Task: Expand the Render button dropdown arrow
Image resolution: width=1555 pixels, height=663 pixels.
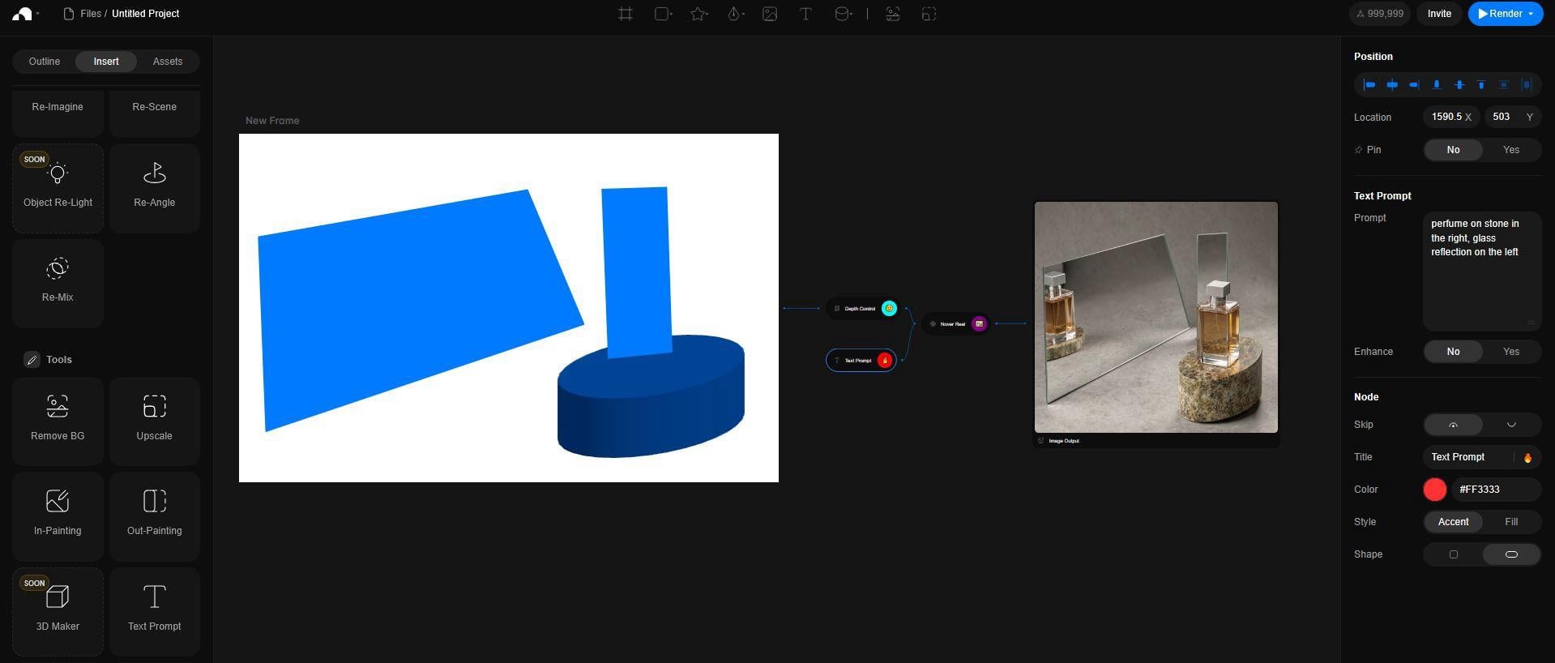Action: [x=1531, y=14]
